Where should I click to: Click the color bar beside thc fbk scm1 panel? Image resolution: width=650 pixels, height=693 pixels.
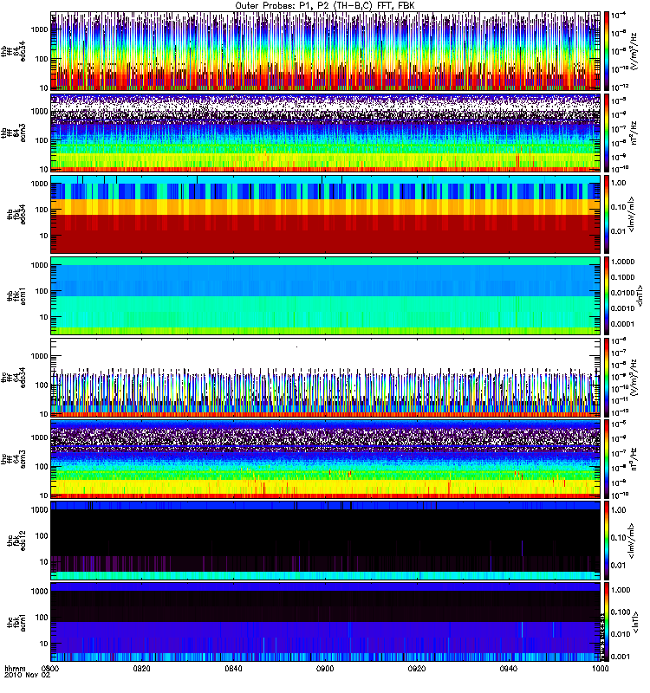tap(607, 622)
